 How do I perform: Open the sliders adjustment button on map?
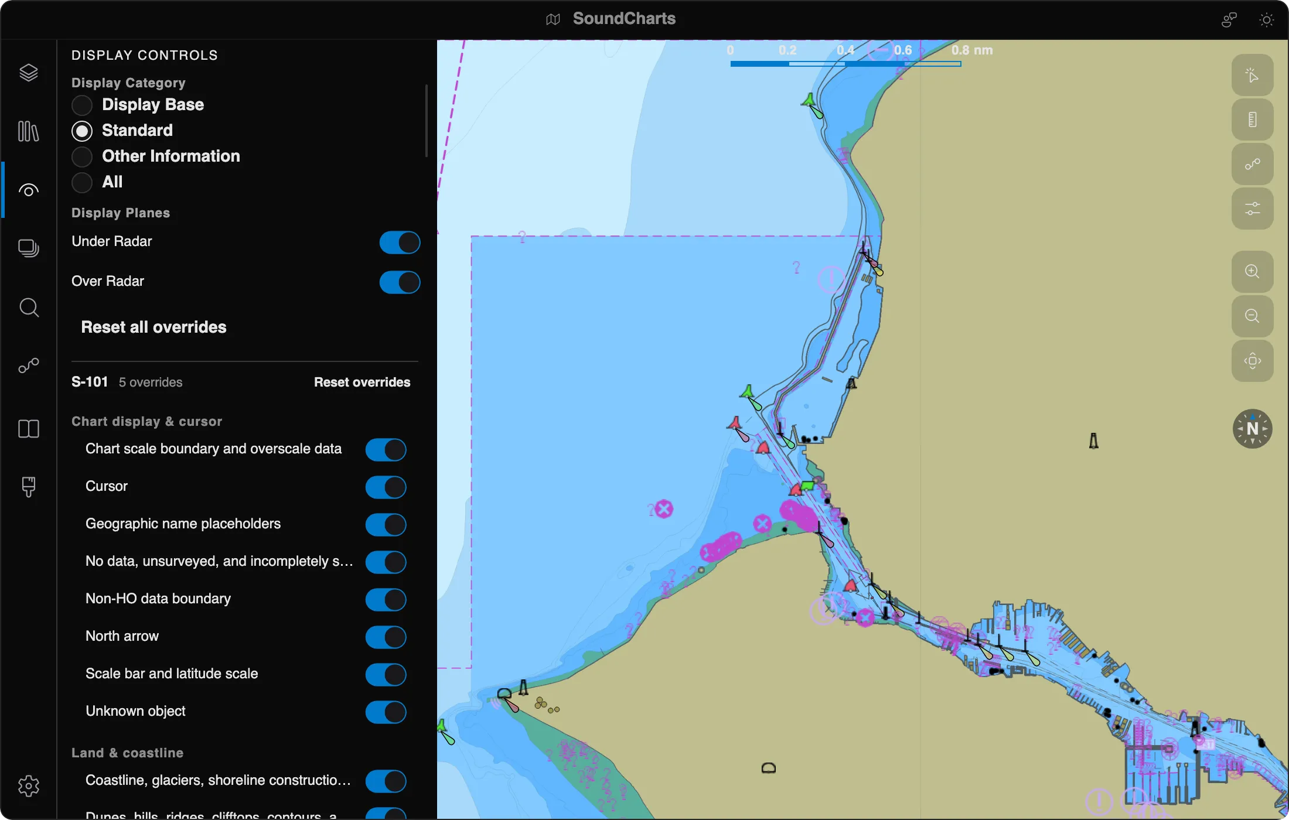tap(1252, 209)
